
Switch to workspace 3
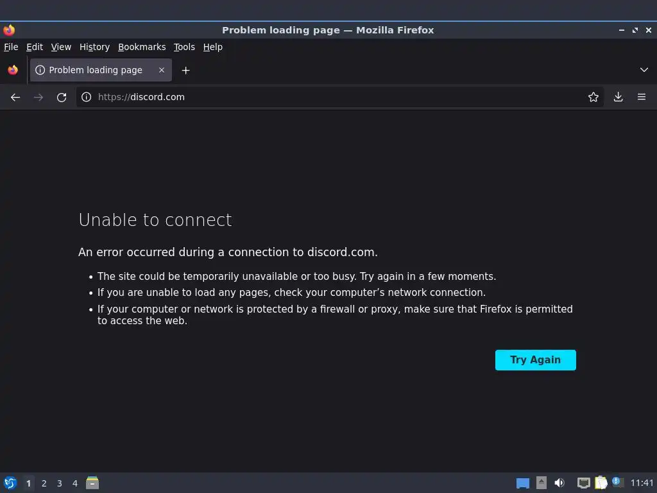(x=60, y=483)
